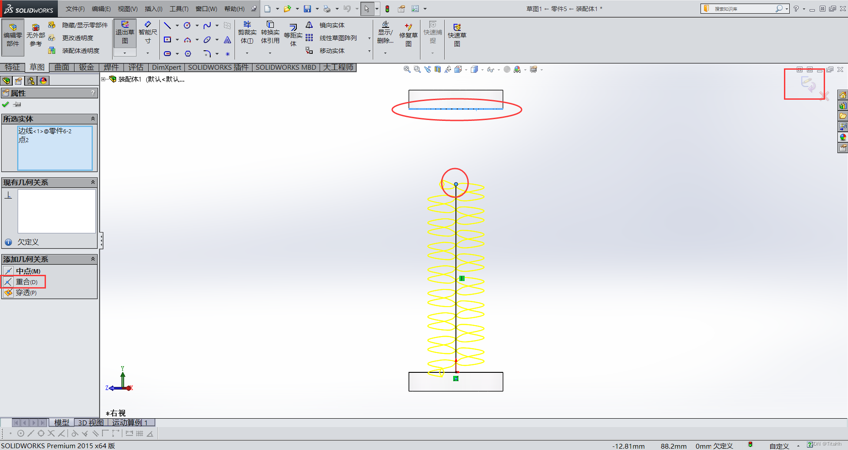Click Offset Entities (等距实体) tool

pos(293,35)
